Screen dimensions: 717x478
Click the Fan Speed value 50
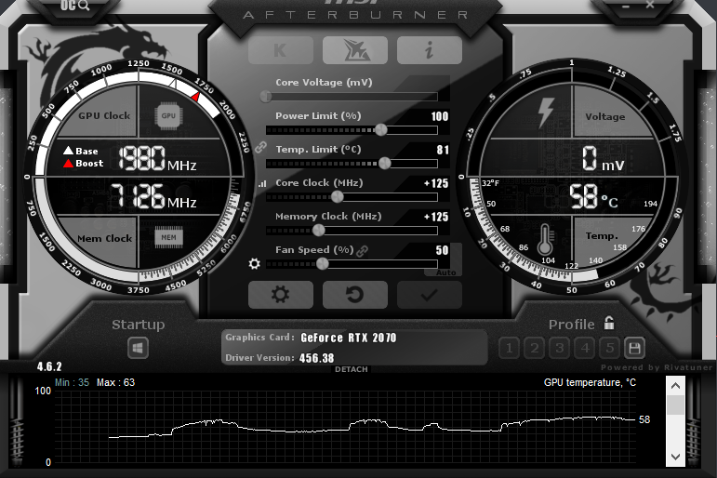coord(442,250)
